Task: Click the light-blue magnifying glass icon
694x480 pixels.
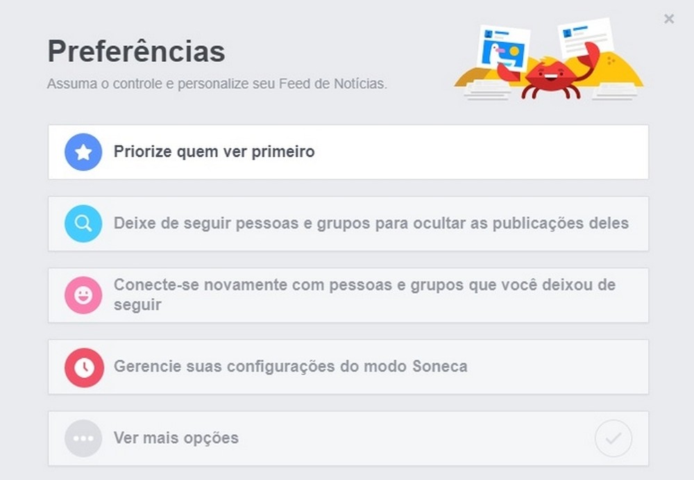Action: [x=83, y=224]
